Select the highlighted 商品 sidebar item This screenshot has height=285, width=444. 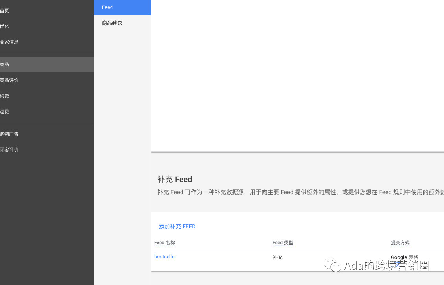click(47, 64)
